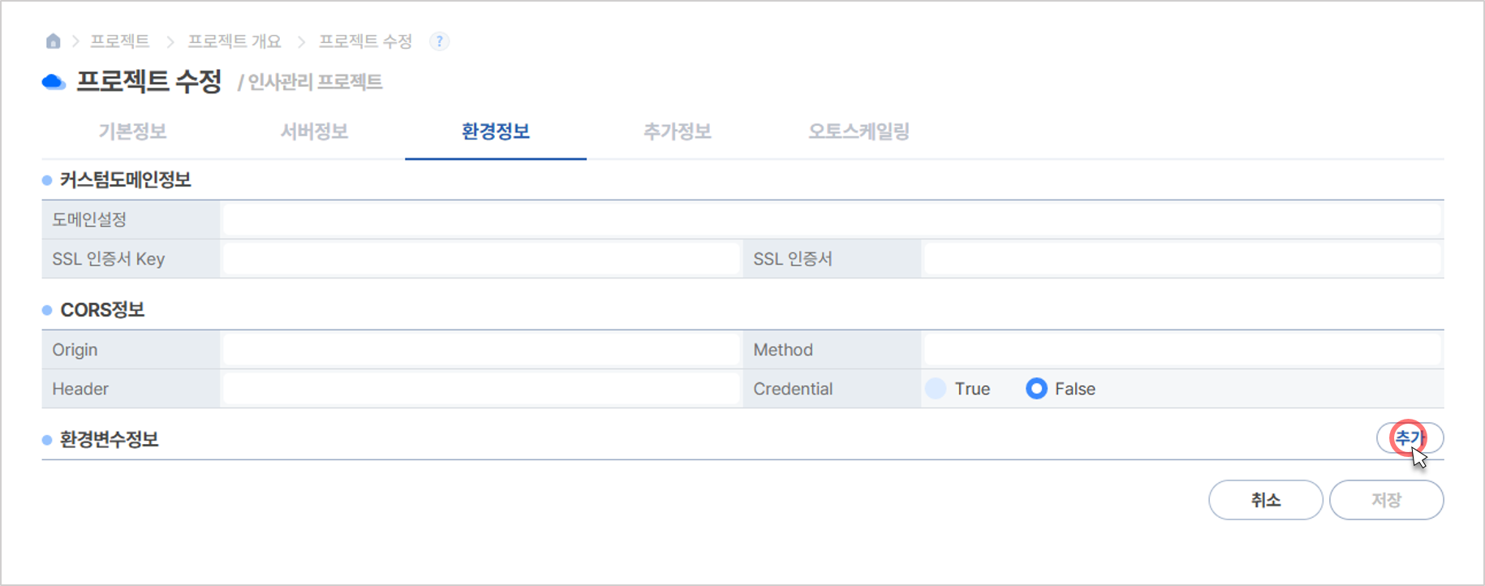Click the 저장 button
Screen dimensions: 1485x586
pos(1387,500)
